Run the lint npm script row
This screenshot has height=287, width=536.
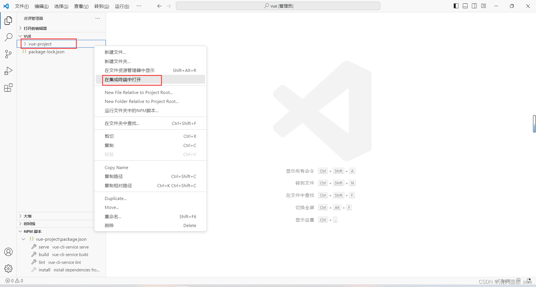61,262
